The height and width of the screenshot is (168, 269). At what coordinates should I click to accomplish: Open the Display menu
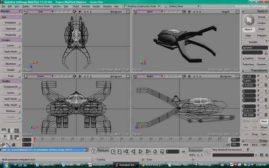(26, 6)
